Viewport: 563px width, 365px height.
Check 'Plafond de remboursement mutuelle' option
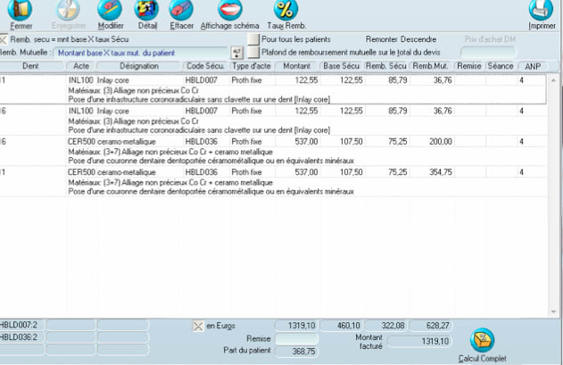254,53
